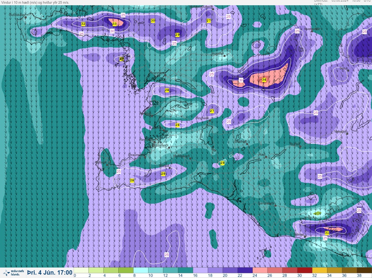
Task: Select the lavender 16–18 m/s legend swatch
Action: [200, 271]
